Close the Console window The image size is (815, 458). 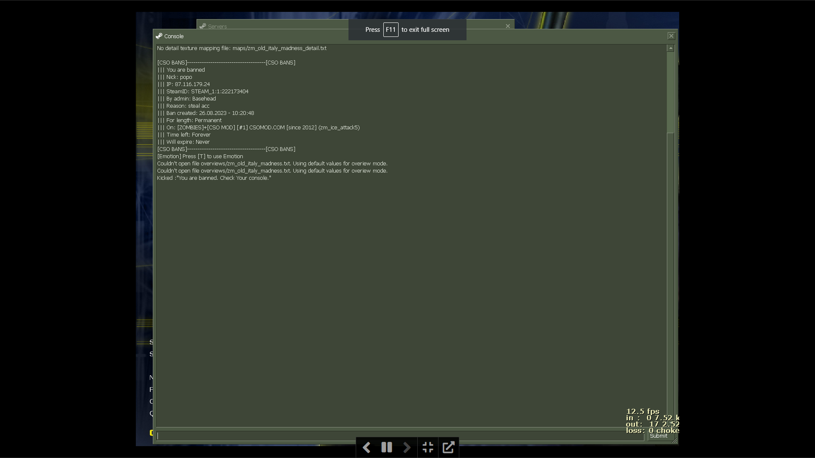[671, 36]
